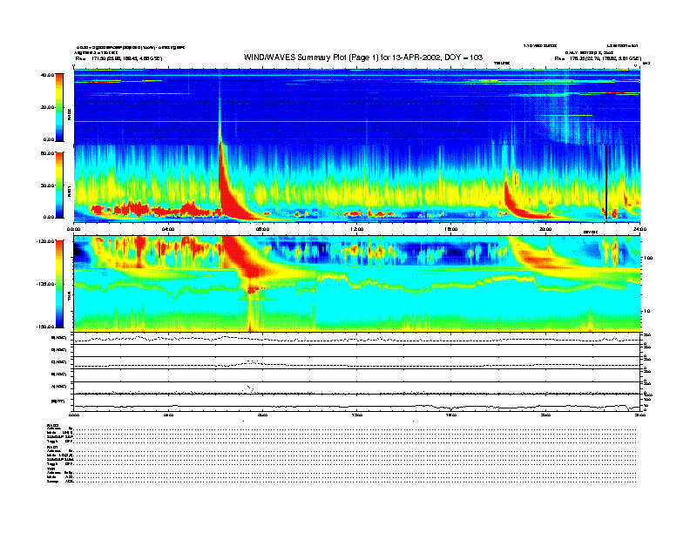The image size is (690, 533).
Task: Click the black data-gap line in RAD1 spectrogram
Action: (x=606, y=182)
